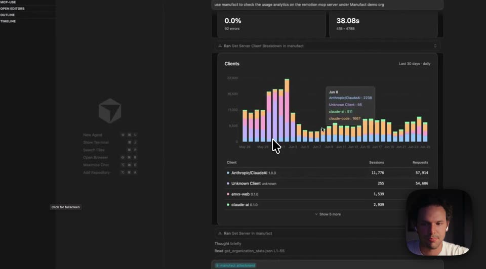Viewport: 486px width, 269px height.
Task: Click the 11,776 sessions value
Action: pyautogui.click(x=378, y=173)
